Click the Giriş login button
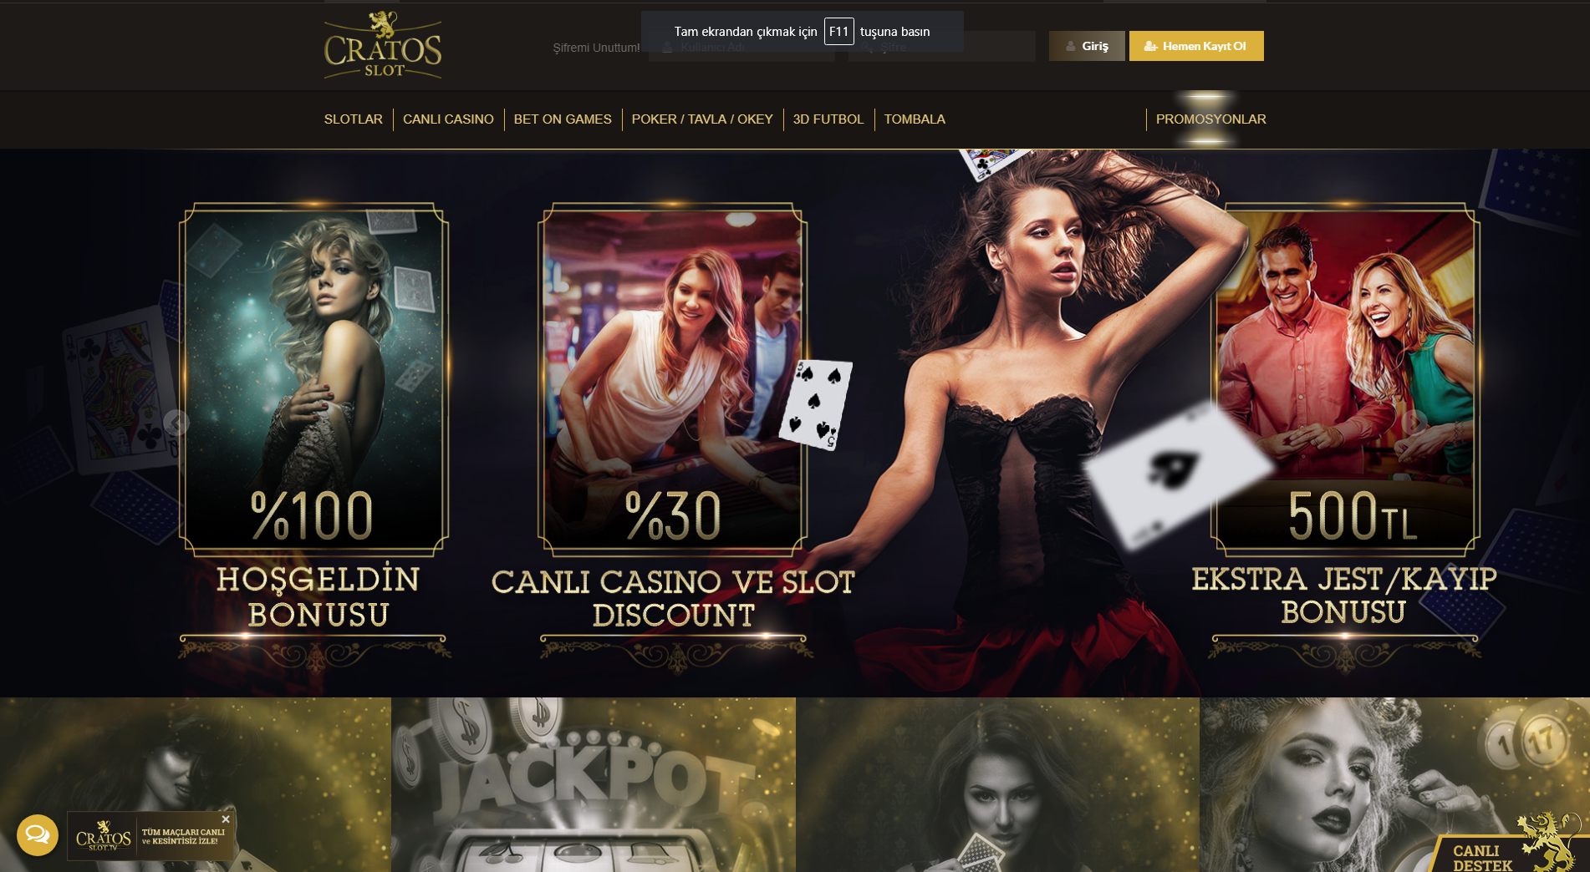Viewport: 1590px width, 872px height. pos(1087,46)
